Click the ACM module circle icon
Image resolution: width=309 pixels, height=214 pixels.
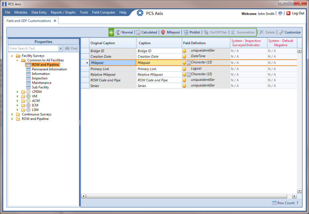pyautogui.click(x=28, y=101)
